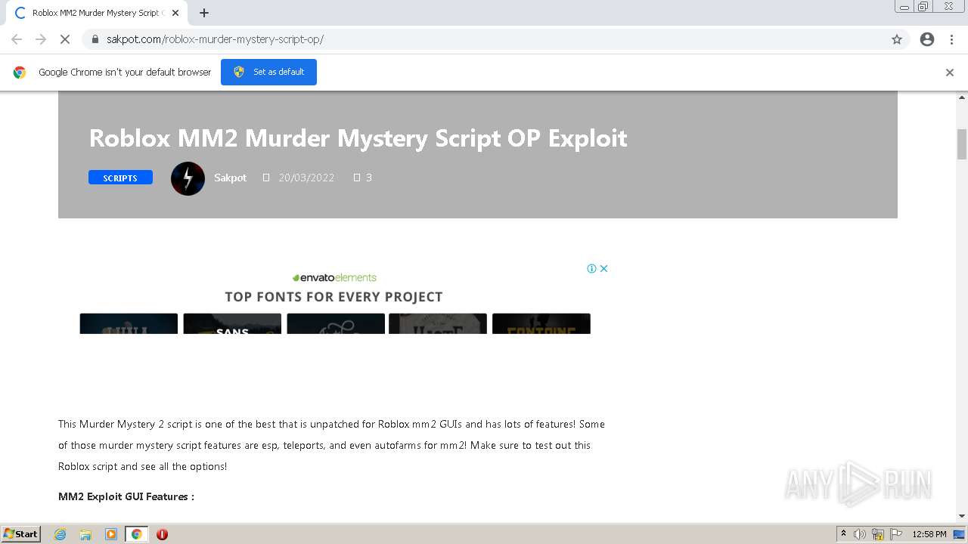Click the 'MM2 Exploit GUI Features :' heading

tap(126, 496)
